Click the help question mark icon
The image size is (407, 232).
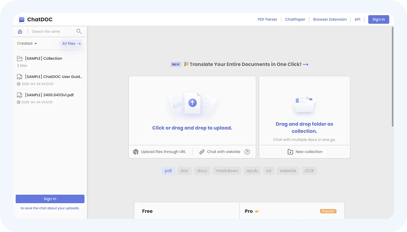[x=247, y=152]
